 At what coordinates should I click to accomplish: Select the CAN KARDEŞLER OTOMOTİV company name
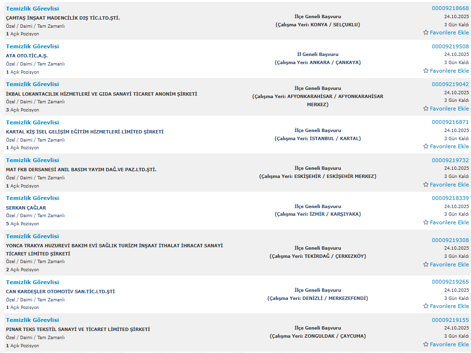coord(60,291)
